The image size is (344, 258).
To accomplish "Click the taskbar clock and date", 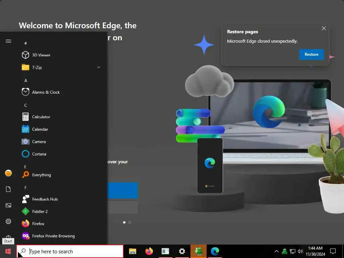I will click(x=315, y=251).
